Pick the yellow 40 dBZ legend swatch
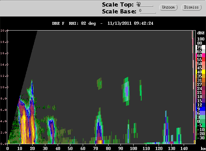The image size is (206, 151). (200, 72)
